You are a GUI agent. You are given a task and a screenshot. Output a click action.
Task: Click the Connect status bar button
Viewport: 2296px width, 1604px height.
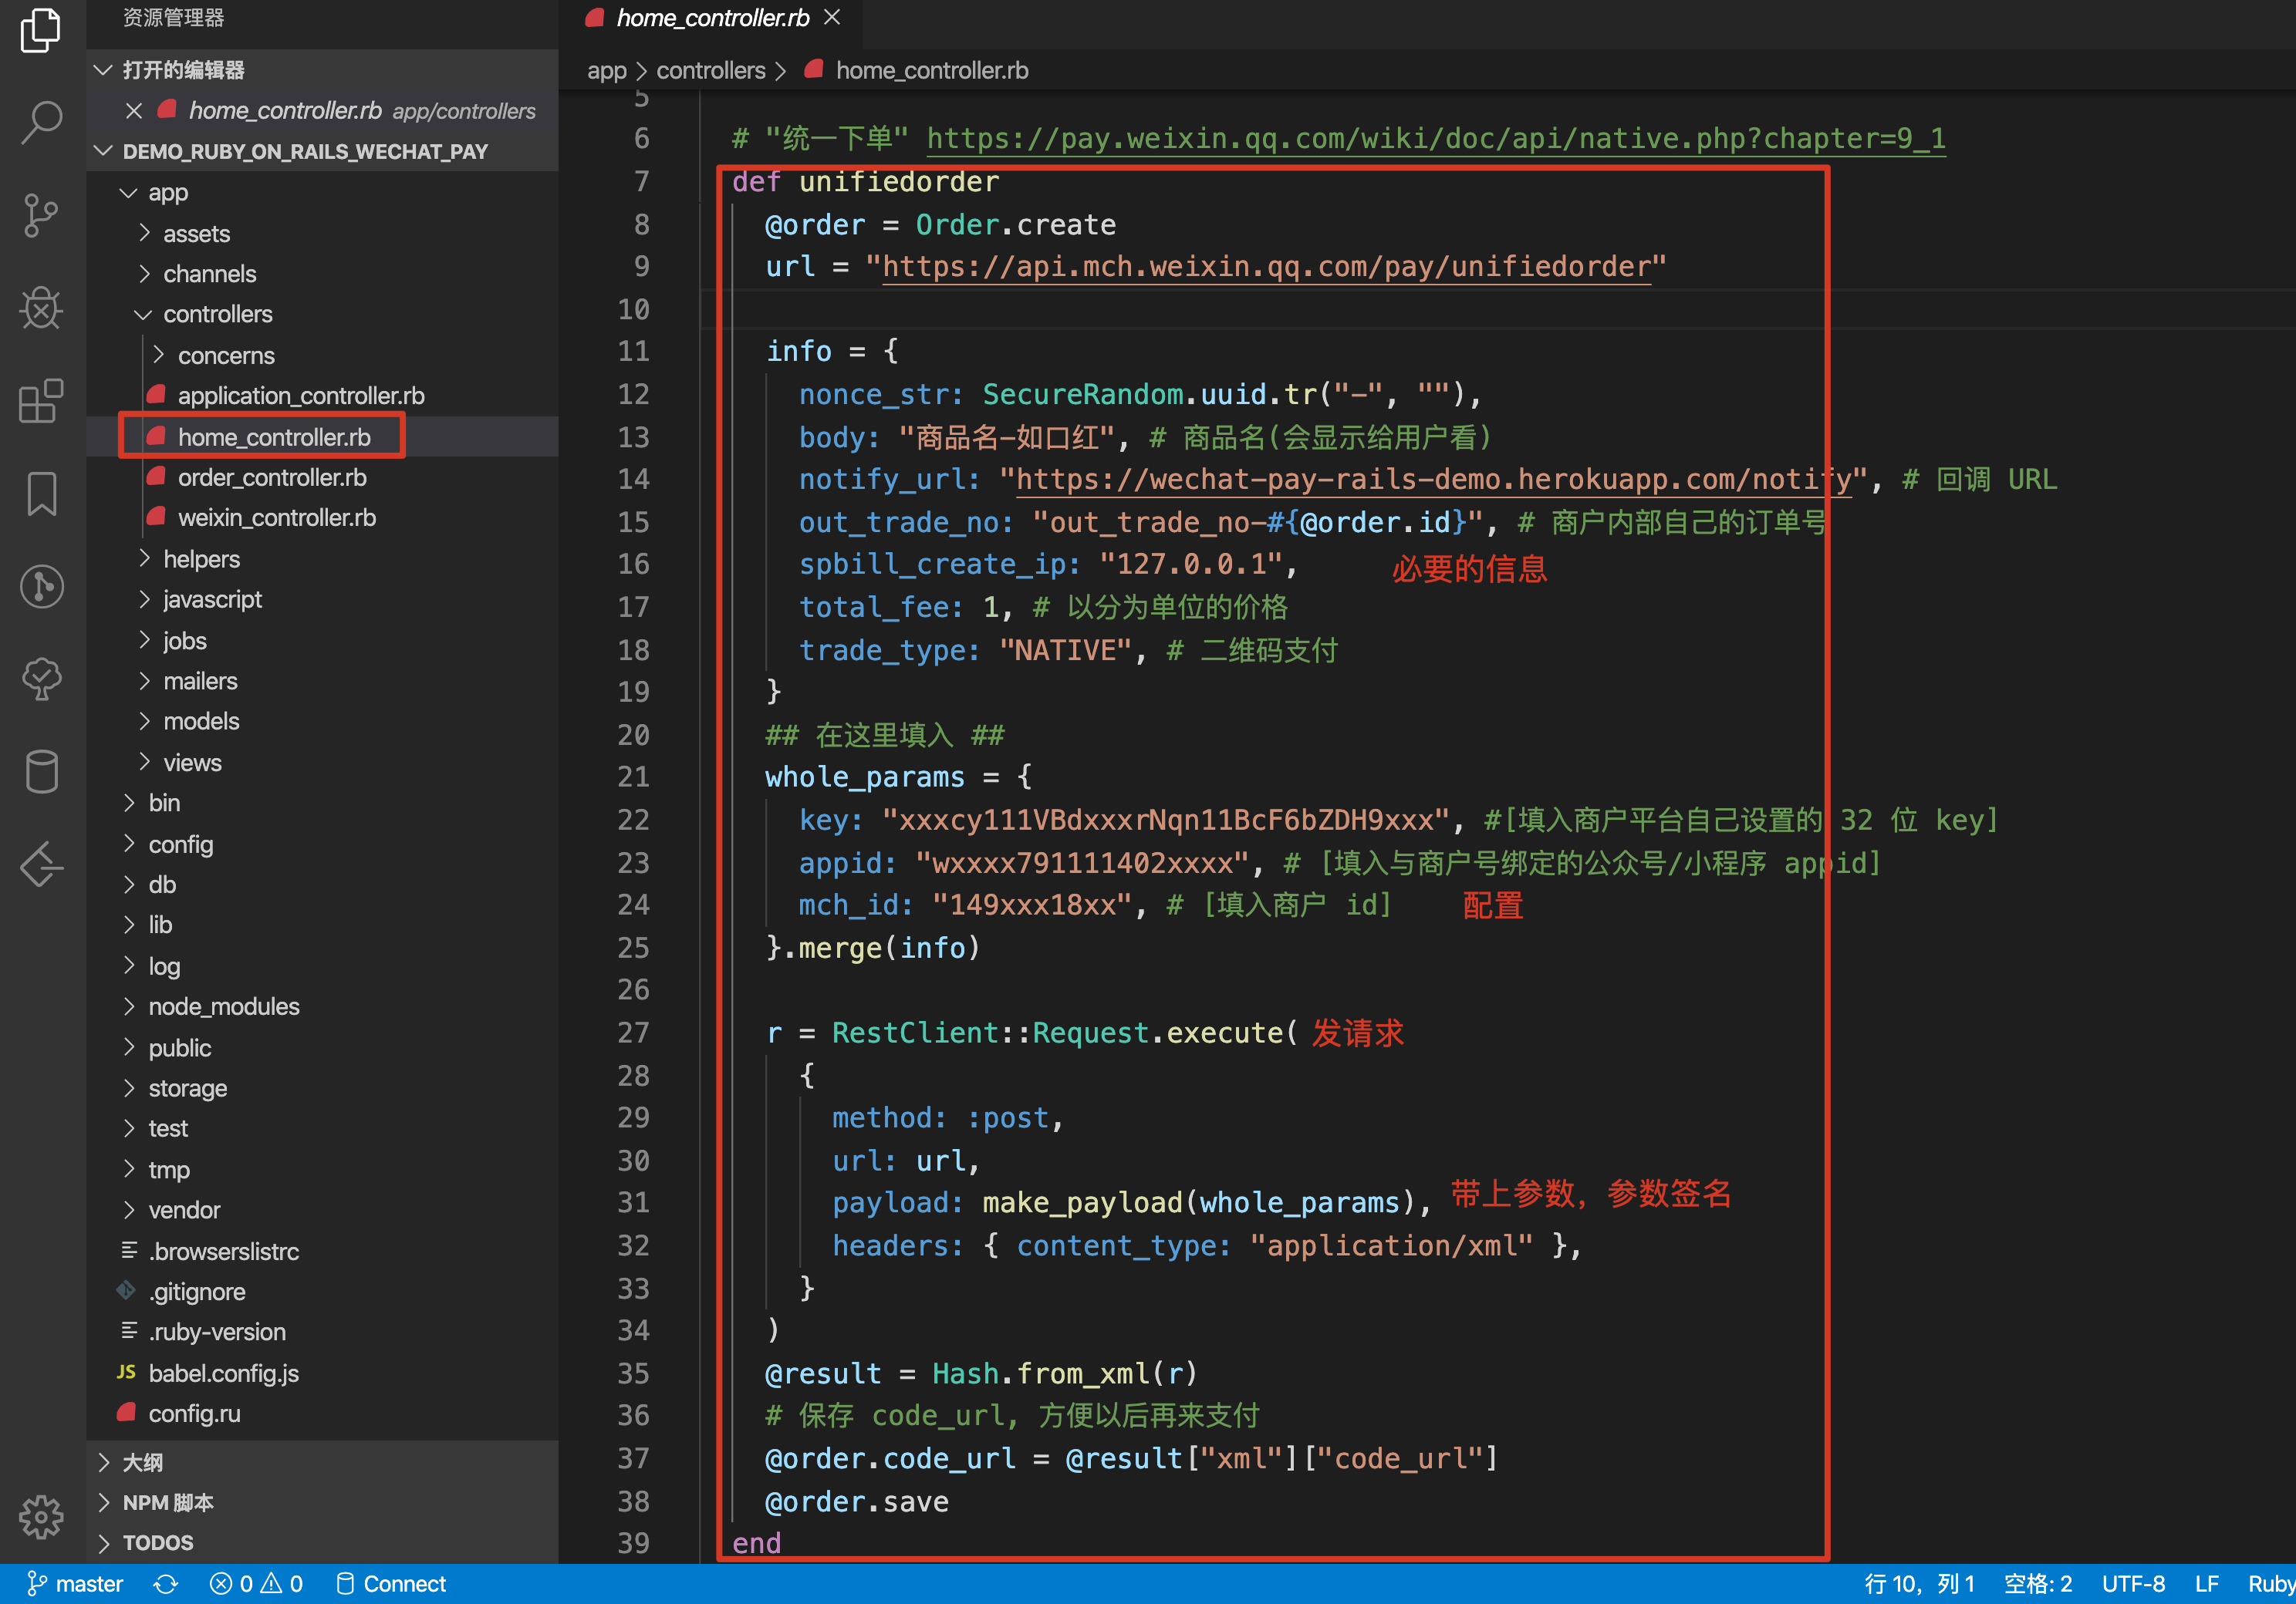point(391,1583)
